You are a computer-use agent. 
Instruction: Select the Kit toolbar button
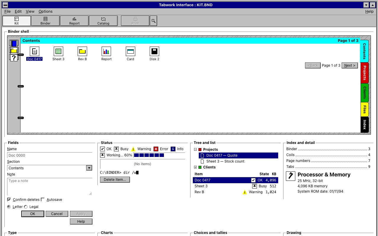click(x=17, y=21)
